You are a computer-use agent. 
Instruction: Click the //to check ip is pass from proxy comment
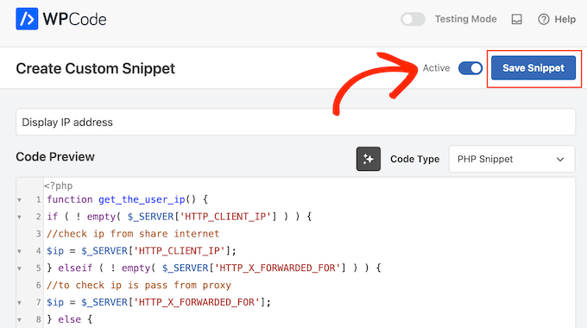pyautogui.click(x=139, y=286)
